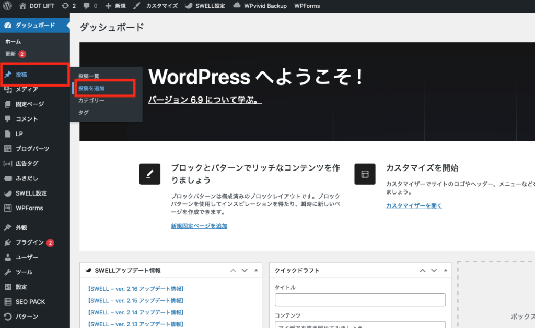535x328 pixels.
Task: Open カテゴリー in the posts flyout menu
Action: pyautogui.click(x=92, y=100)
